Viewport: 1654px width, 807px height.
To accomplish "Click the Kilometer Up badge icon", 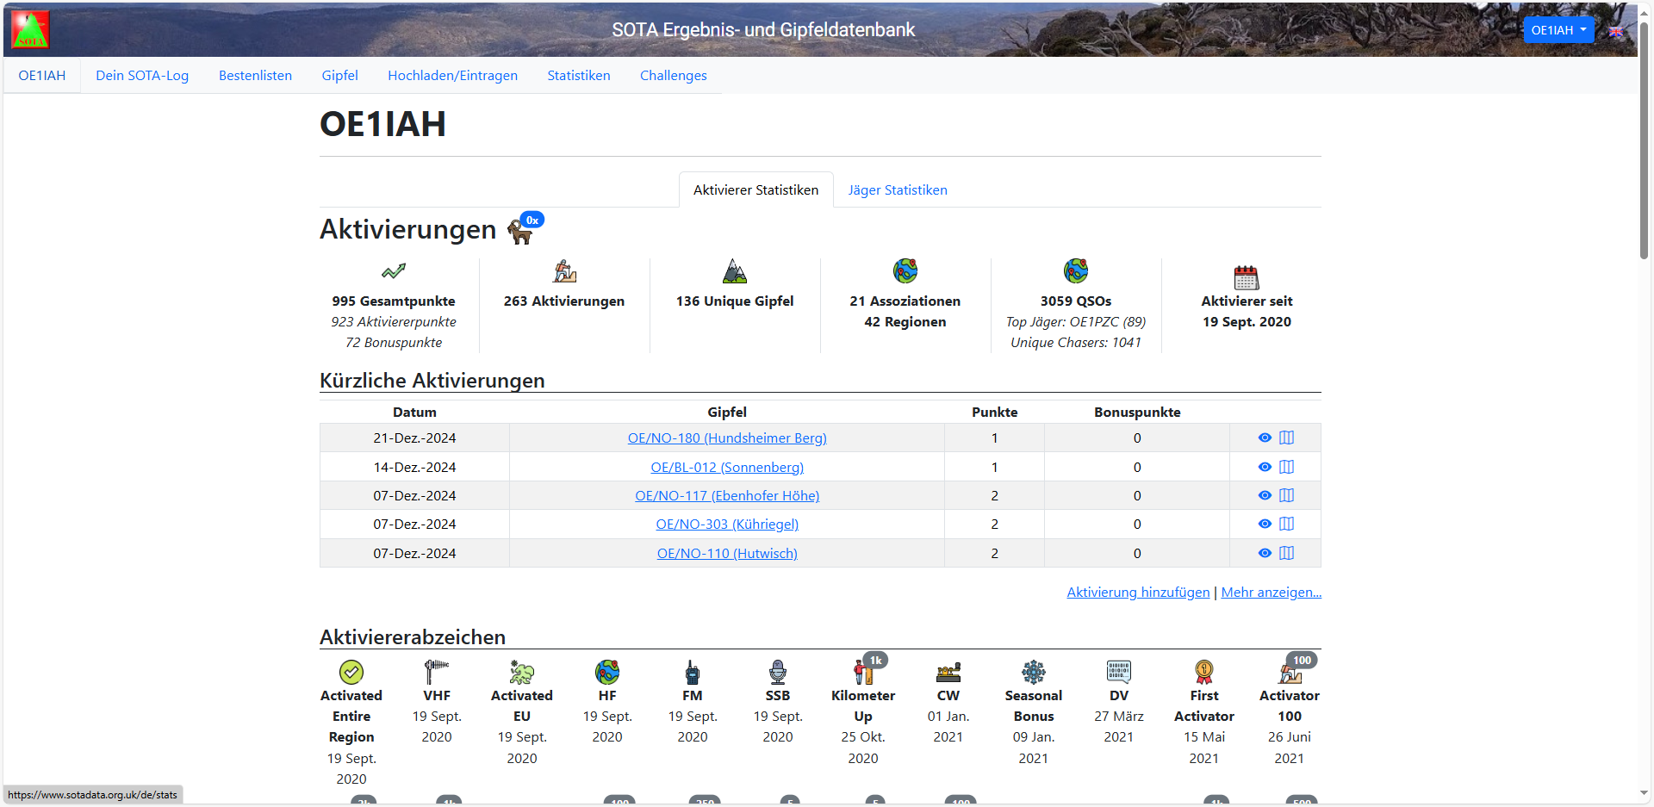I will tap(863, 672).
